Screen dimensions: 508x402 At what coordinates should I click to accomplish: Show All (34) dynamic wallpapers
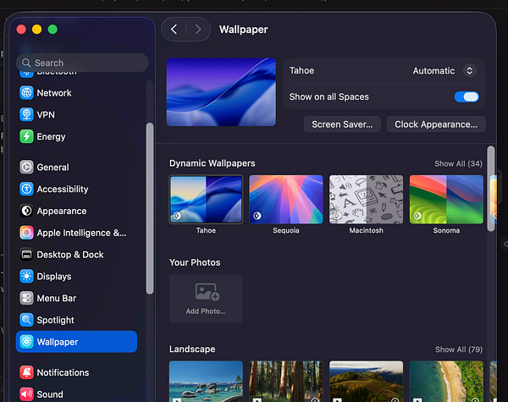458,164
